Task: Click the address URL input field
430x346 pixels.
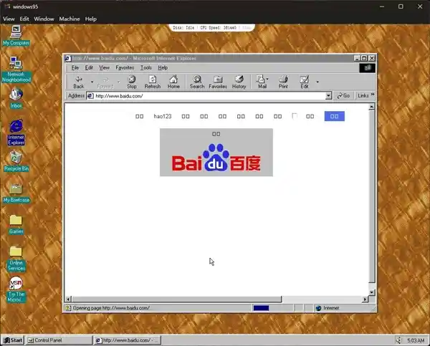Action: [x=210, y=96]
